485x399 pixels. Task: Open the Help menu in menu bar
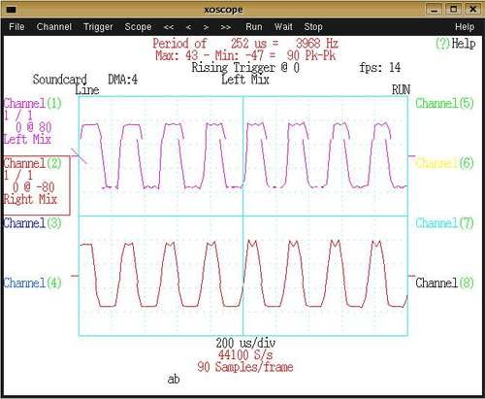click(x=465, y=27)
